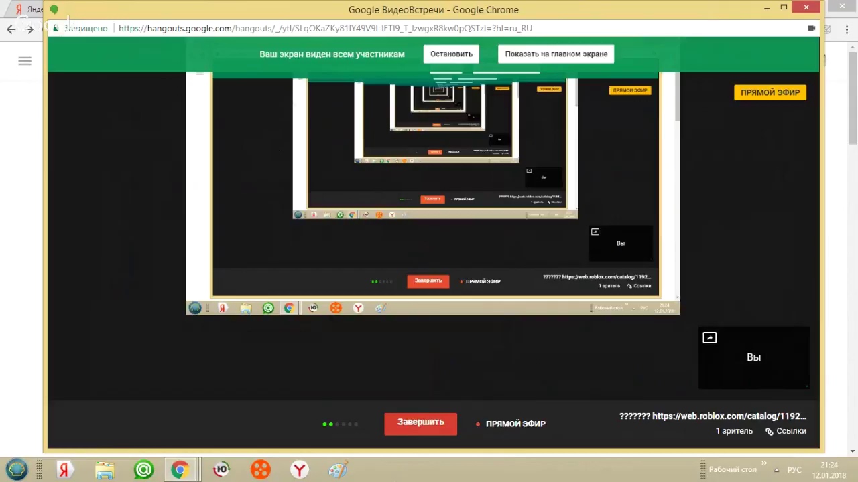Viewport: 858px width, 482px height.
Task: Open Mail.ru Agent @ taskbar icon
Action: click(x=143, y=469)
